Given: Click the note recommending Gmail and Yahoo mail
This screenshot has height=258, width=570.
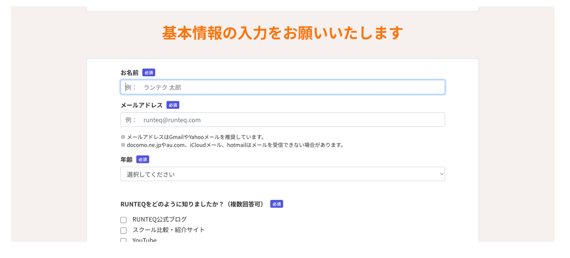Looking at the screenshot, I should tap(192, 137).
